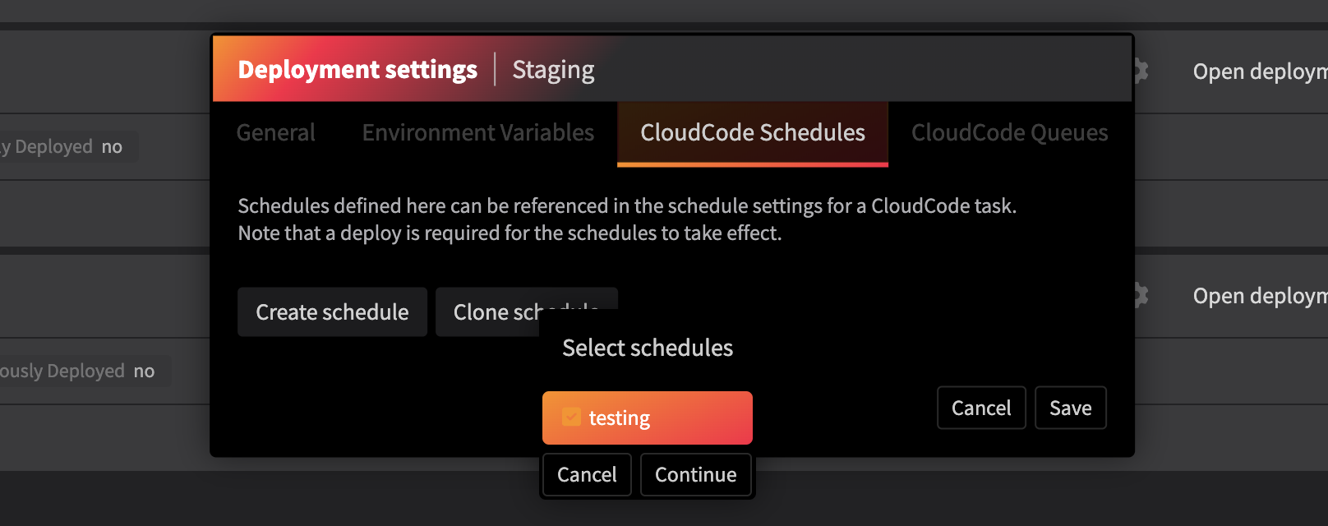Toggle the testing schedule checkbox

[571, 418]
